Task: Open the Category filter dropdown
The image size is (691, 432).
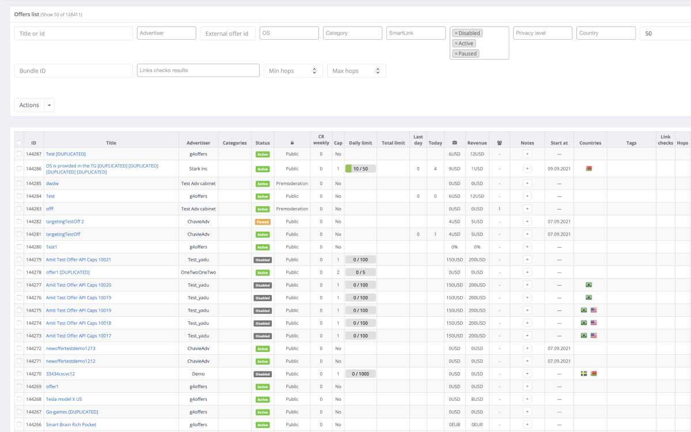Action: coord(352,33)
